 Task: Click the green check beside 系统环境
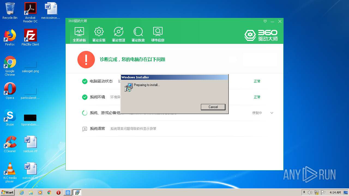pos(85,97)
